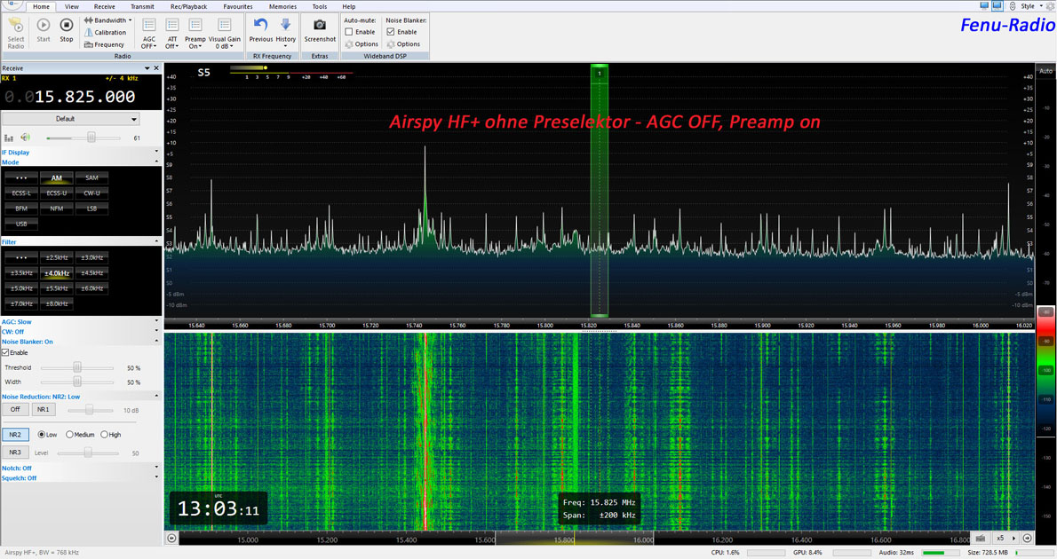Adjust the volume slider

92,138
